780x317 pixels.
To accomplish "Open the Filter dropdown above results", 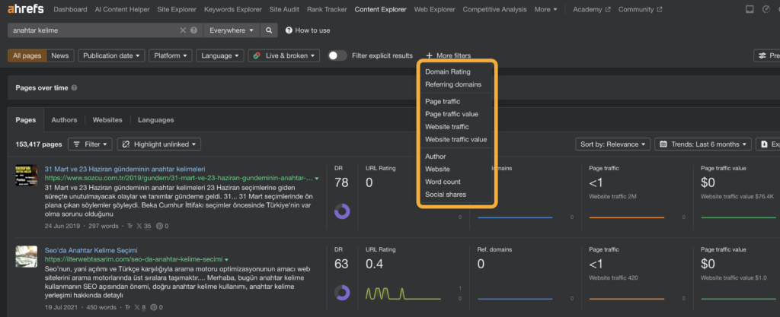I will coord(90,144).
